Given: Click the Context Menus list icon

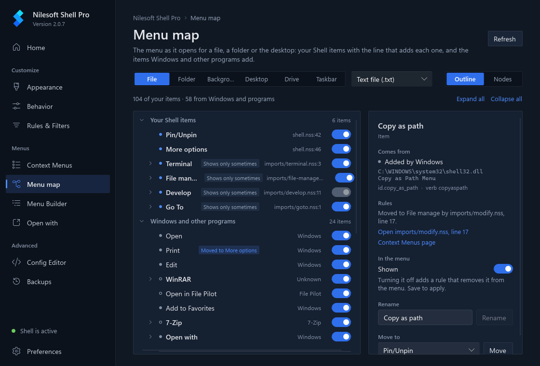Looking at the screenshot, I should [x=16, y=165].
